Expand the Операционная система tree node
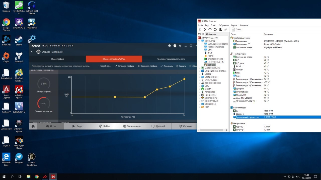 pos(199,71)
